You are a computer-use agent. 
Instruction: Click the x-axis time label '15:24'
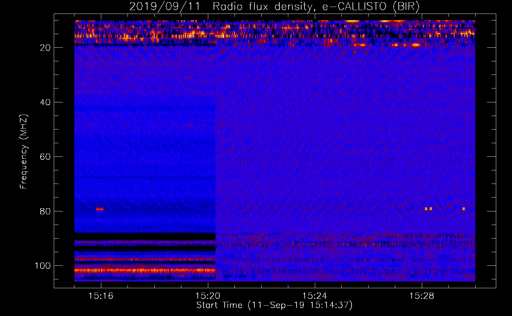pos(315,296)
